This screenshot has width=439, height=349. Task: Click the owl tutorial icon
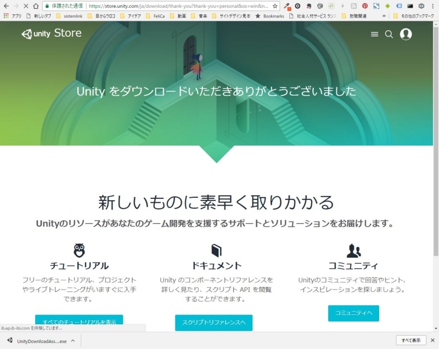79,250
